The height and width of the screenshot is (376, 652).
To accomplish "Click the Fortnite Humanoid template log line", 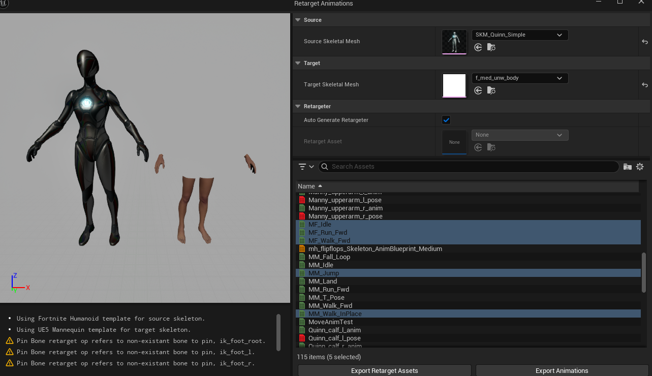I will [x=111, y=319].
